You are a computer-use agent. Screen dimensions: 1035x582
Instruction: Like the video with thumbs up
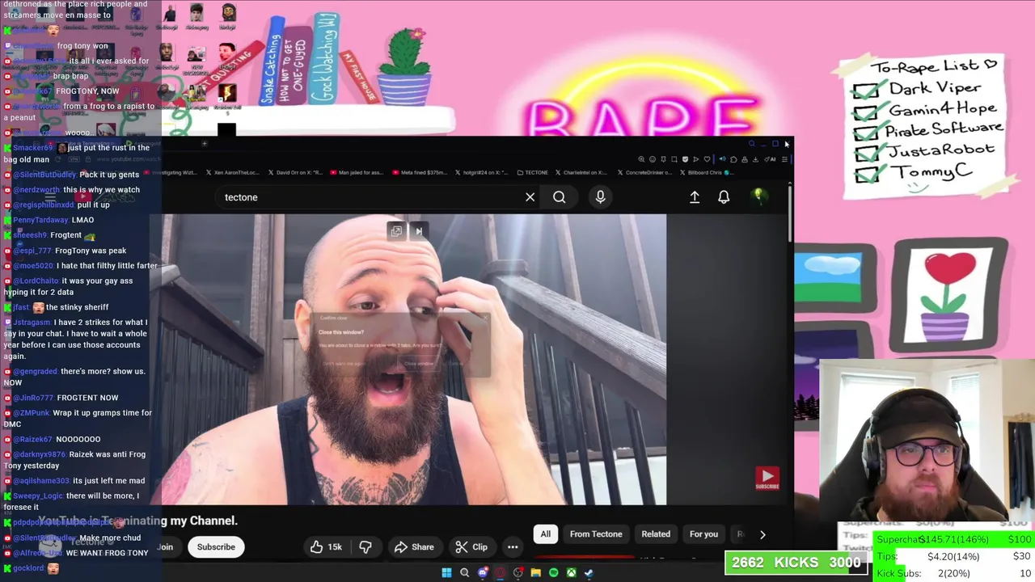[x=327, y=547]
